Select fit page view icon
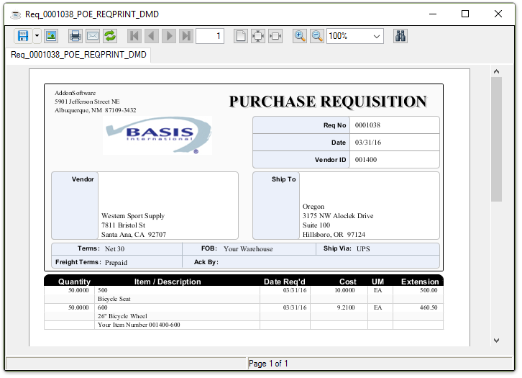Image resolution: width=522 pixels, height=378 pixels. 258,36
